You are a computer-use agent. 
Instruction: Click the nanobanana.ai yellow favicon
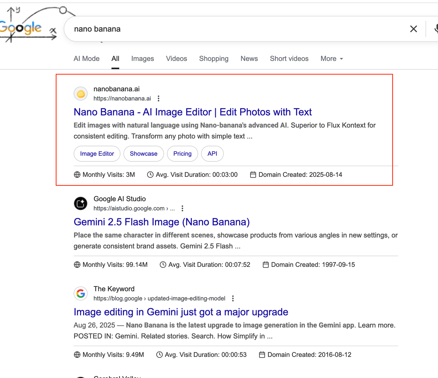point(81,94)
